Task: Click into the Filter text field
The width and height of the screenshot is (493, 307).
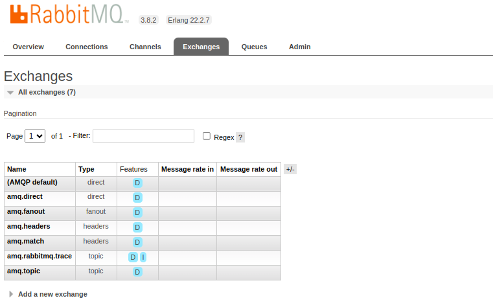Action: click(143, 136)
